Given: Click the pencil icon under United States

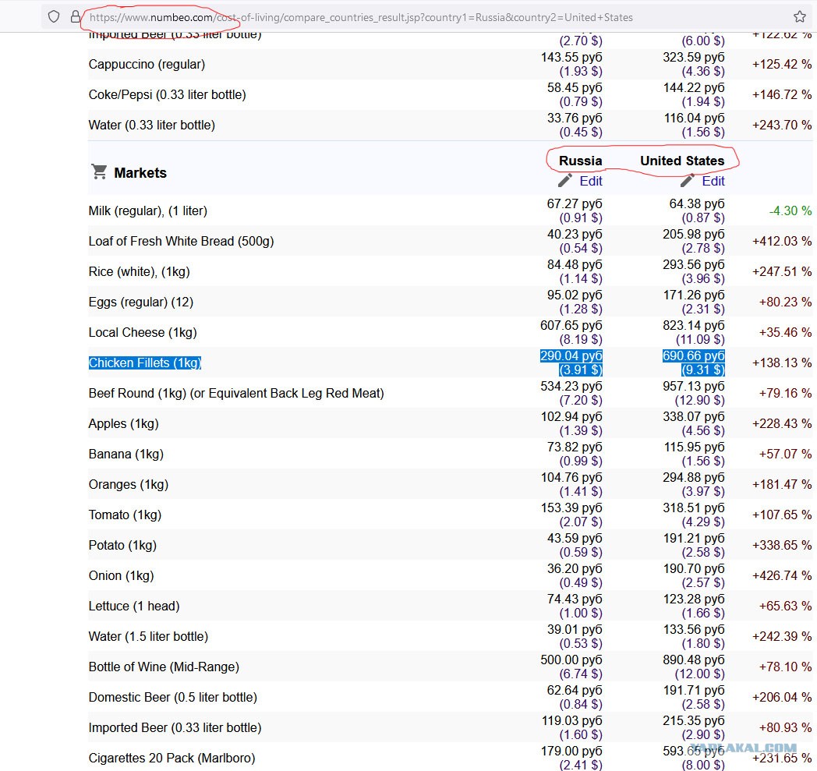Looking at the screenshot, I should 688,181.
